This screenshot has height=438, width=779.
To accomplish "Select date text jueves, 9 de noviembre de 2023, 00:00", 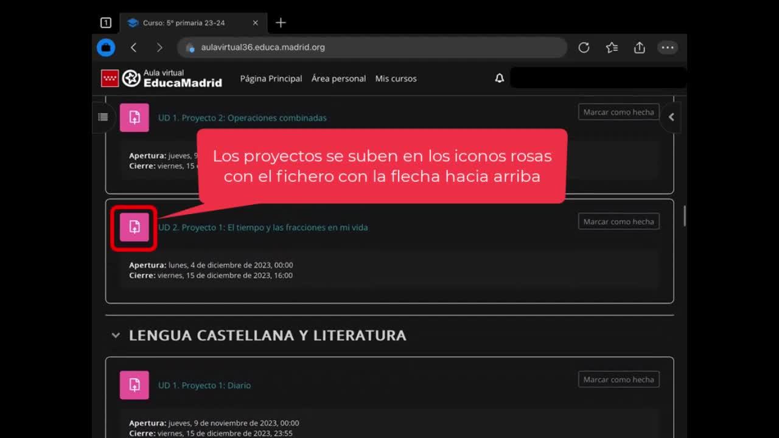I will point(234,423).
